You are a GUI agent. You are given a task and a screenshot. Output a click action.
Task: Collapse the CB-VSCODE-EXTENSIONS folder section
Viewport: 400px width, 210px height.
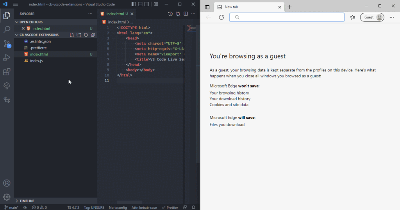click(39, 35)
